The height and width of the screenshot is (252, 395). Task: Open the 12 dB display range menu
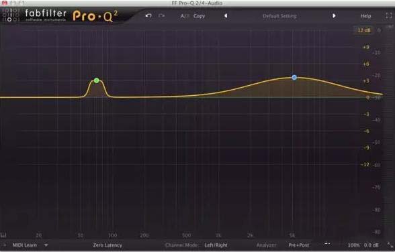(364, 30)
